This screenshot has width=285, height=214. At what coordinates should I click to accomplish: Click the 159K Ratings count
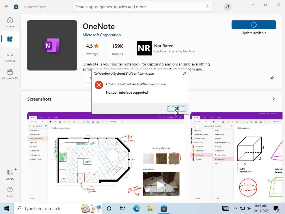point(118,46)
